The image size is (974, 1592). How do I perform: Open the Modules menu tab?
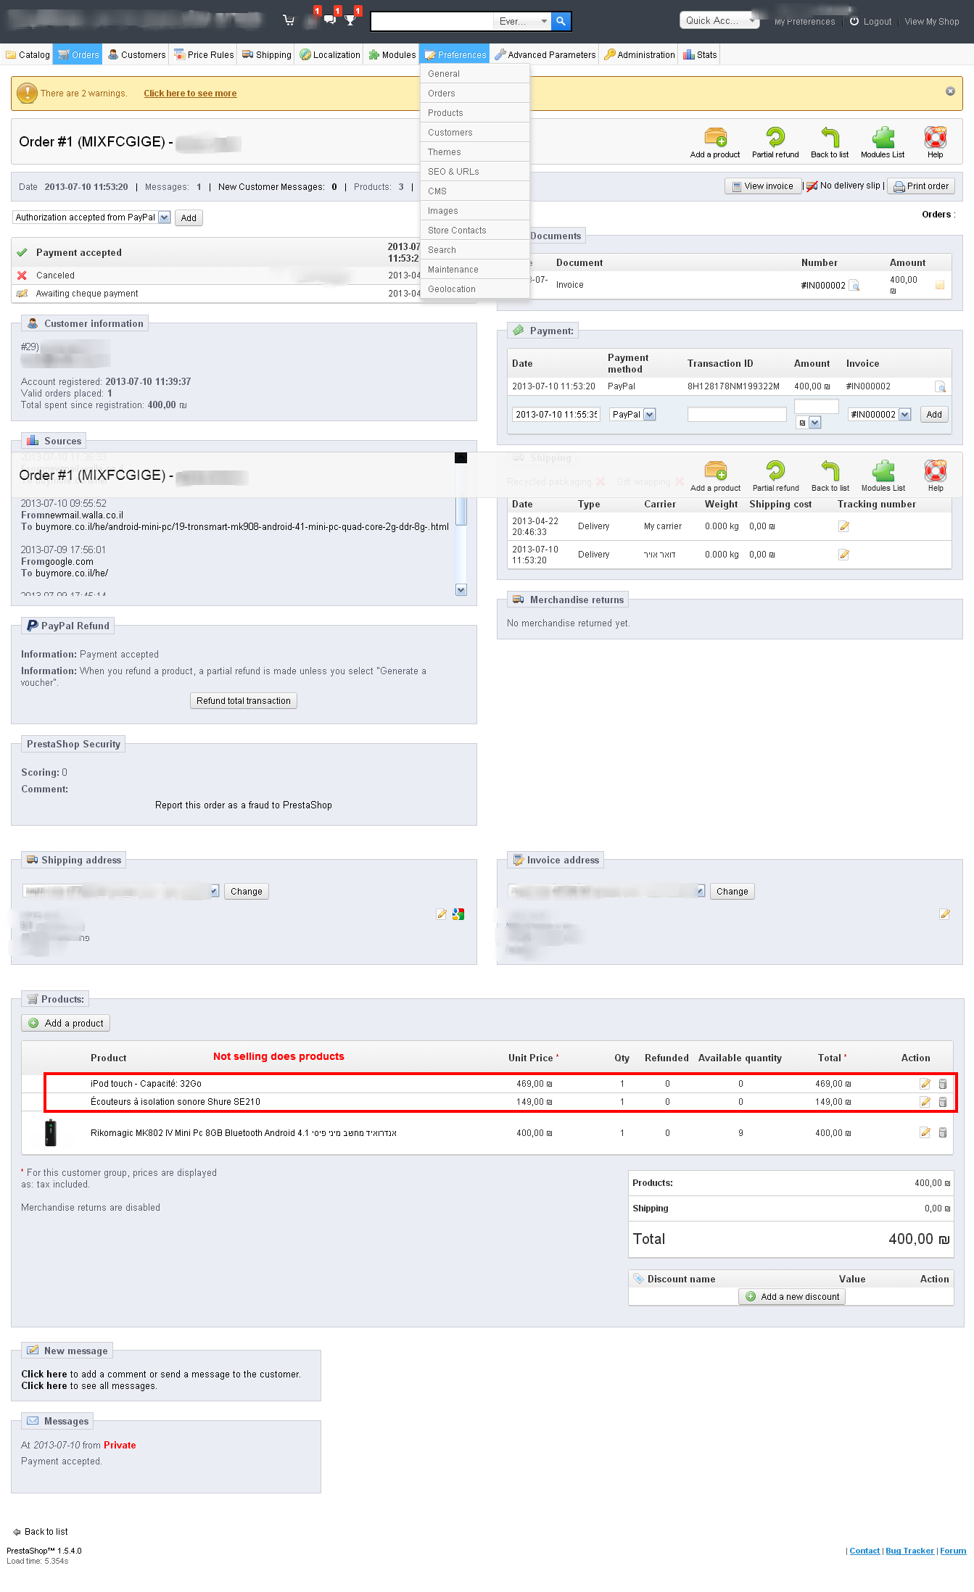point(392,54)
